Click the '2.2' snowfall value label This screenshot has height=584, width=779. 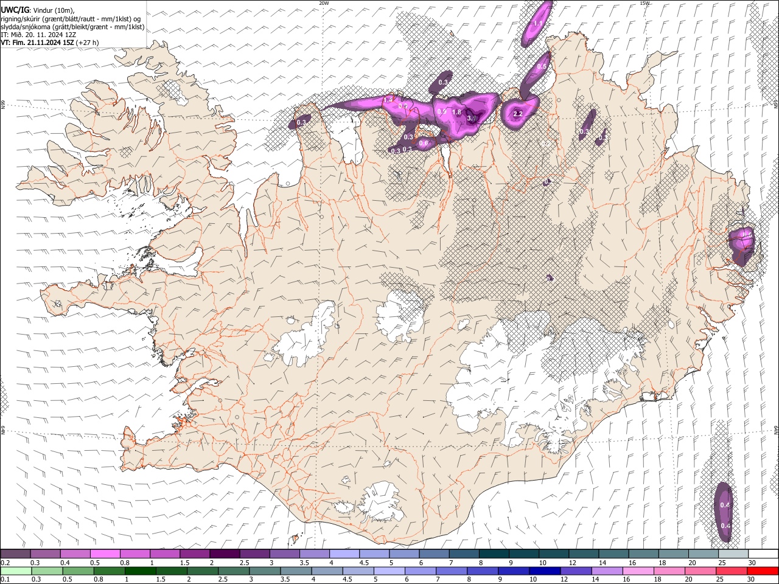pyautogui.click(x=518, y=114)
